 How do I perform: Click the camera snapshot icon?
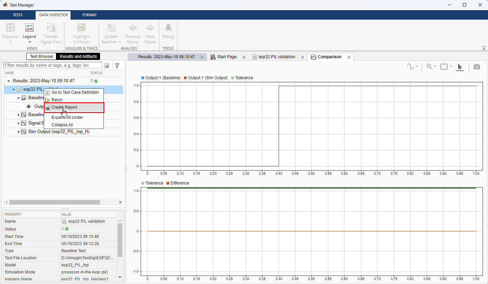477,67
